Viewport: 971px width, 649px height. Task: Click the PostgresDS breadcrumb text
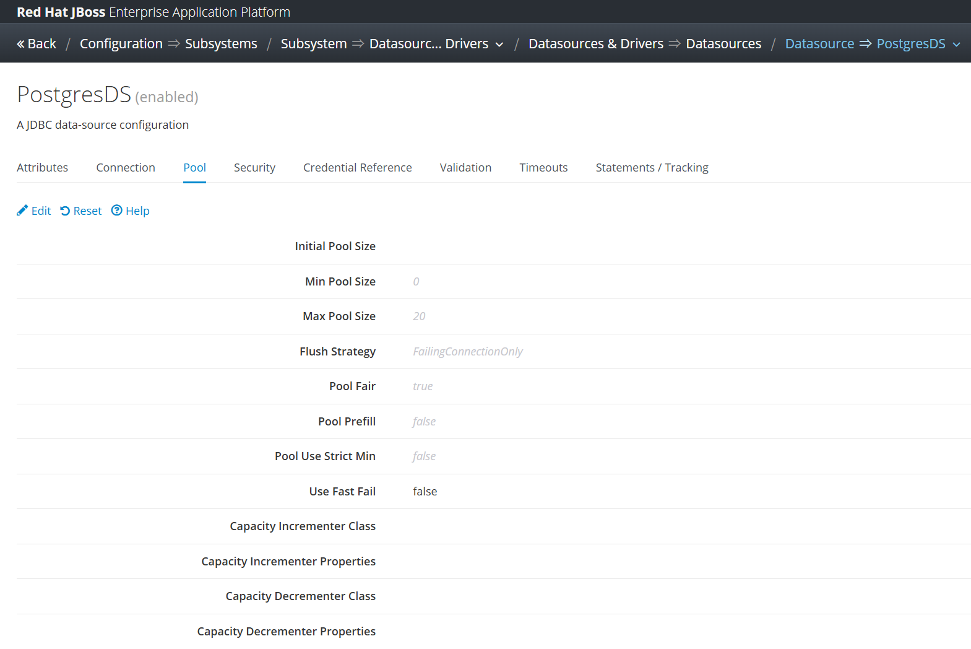911,44
